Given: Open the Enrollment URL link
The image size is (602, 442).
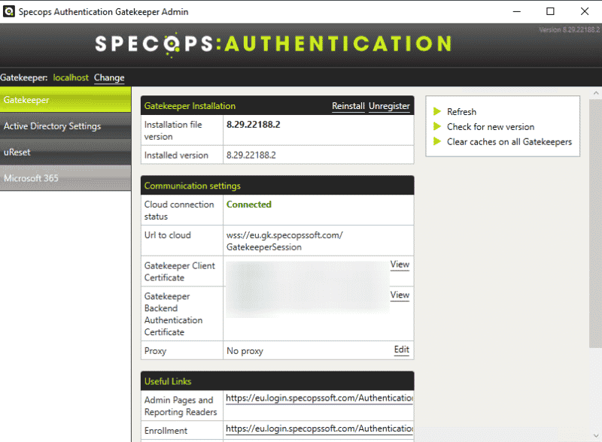Looking at the screenshot, I should click(x=319, y=429).
